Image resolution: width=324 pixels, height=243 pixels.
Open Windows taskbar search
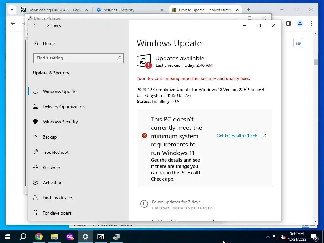[x=23, y=237]
